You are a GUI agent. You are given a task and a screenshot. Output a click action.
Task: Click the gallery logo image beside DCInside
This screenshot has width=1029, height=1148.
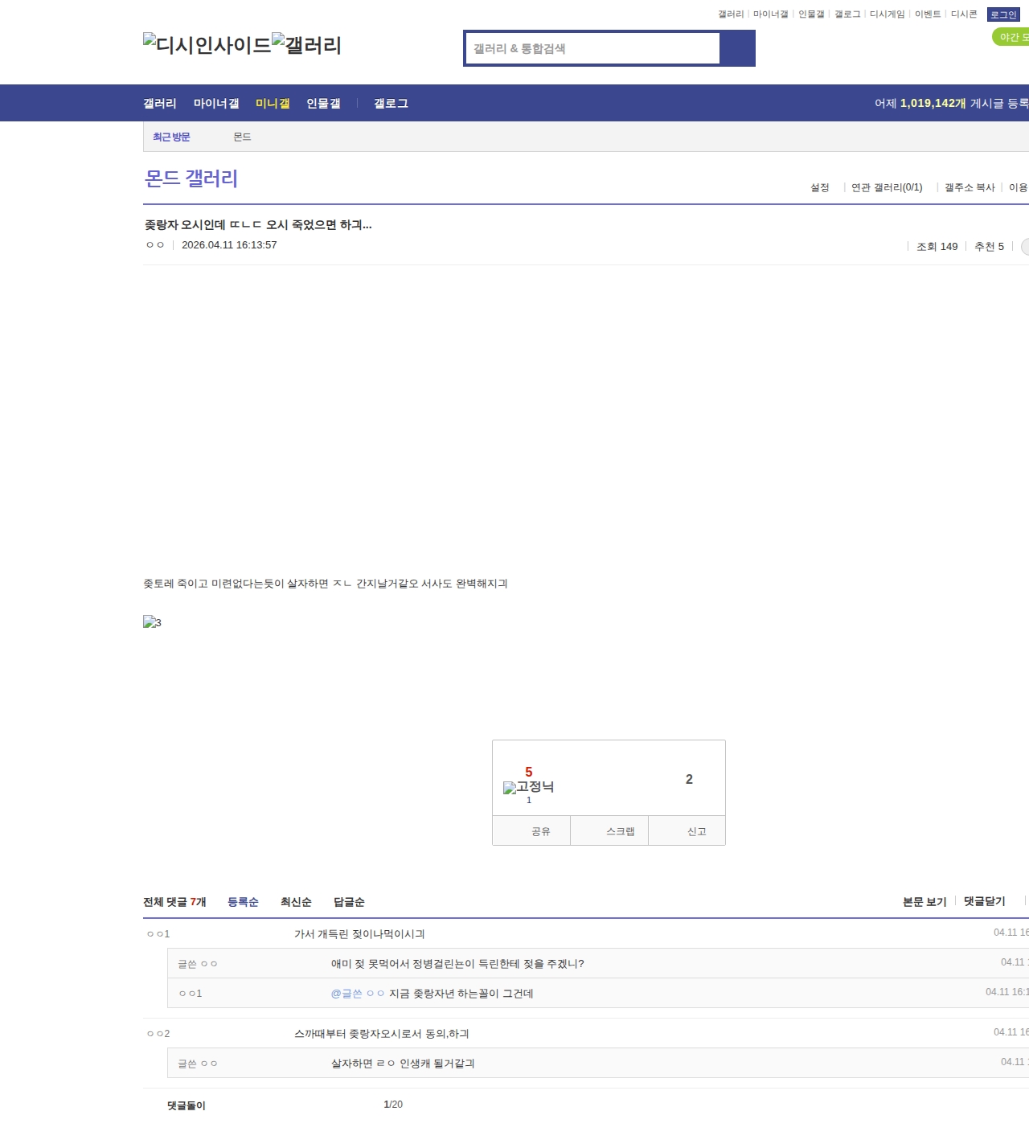306,45
